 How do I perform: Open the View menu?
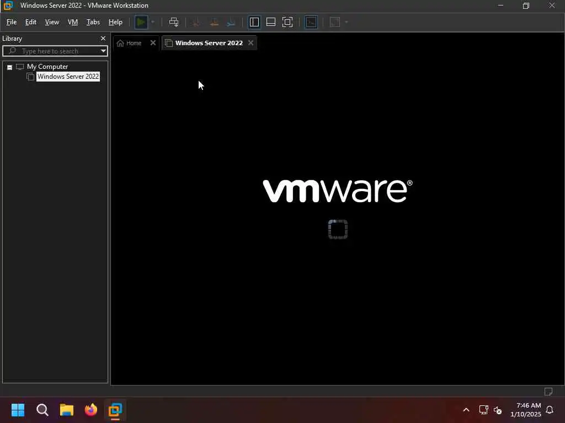pyautogui.click(x=52, y=22)
